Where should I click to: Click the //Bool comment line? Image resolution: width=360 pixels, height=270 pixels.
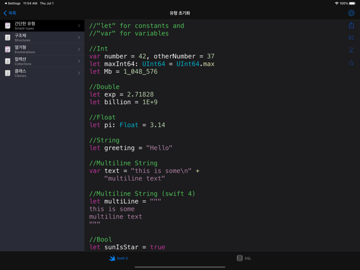[x=101, y=239]
